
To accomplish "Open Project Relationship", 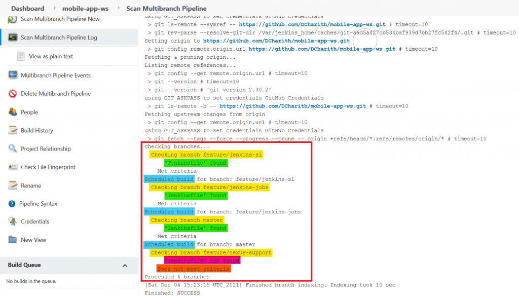I will (x=46, y=149).
